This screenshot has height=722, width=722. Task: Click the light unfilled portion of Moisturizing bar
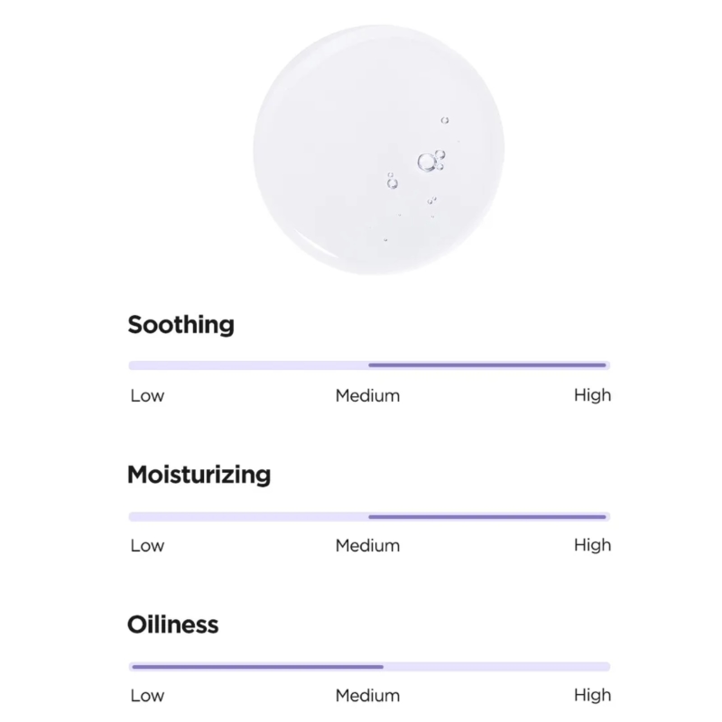(x=249, y=516)
